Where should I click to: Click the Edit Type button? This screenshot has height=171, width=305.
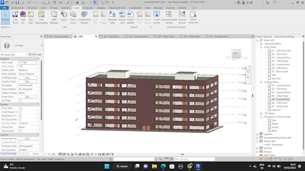coord(35,54)
